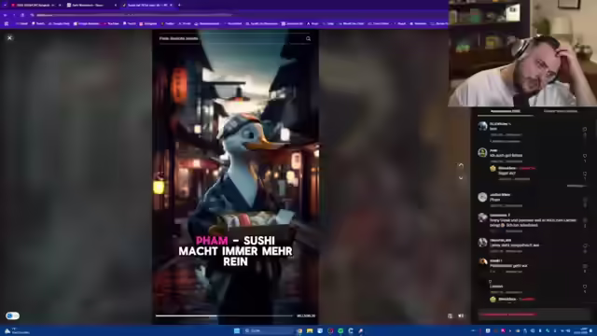
Task: Click the icon left of the speaker button
Action: point(450,315)
